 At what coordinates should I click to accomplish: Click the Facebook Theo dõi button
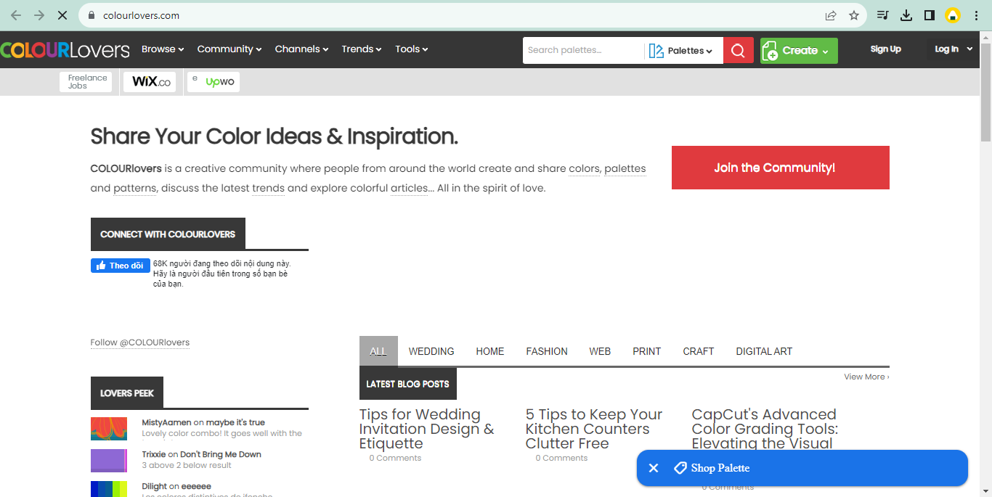point(121,266)
